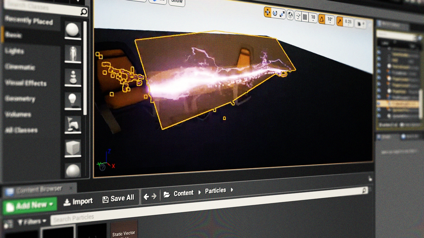Image resolution: width=424 pixels, height=238 pixels.
Task: Open scale snap value 0.25 dropdown
Action: tap(348, 22)
